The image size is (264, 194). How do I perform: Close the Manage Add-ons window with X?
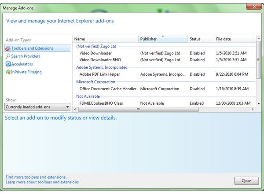click(x=254, y=7)
